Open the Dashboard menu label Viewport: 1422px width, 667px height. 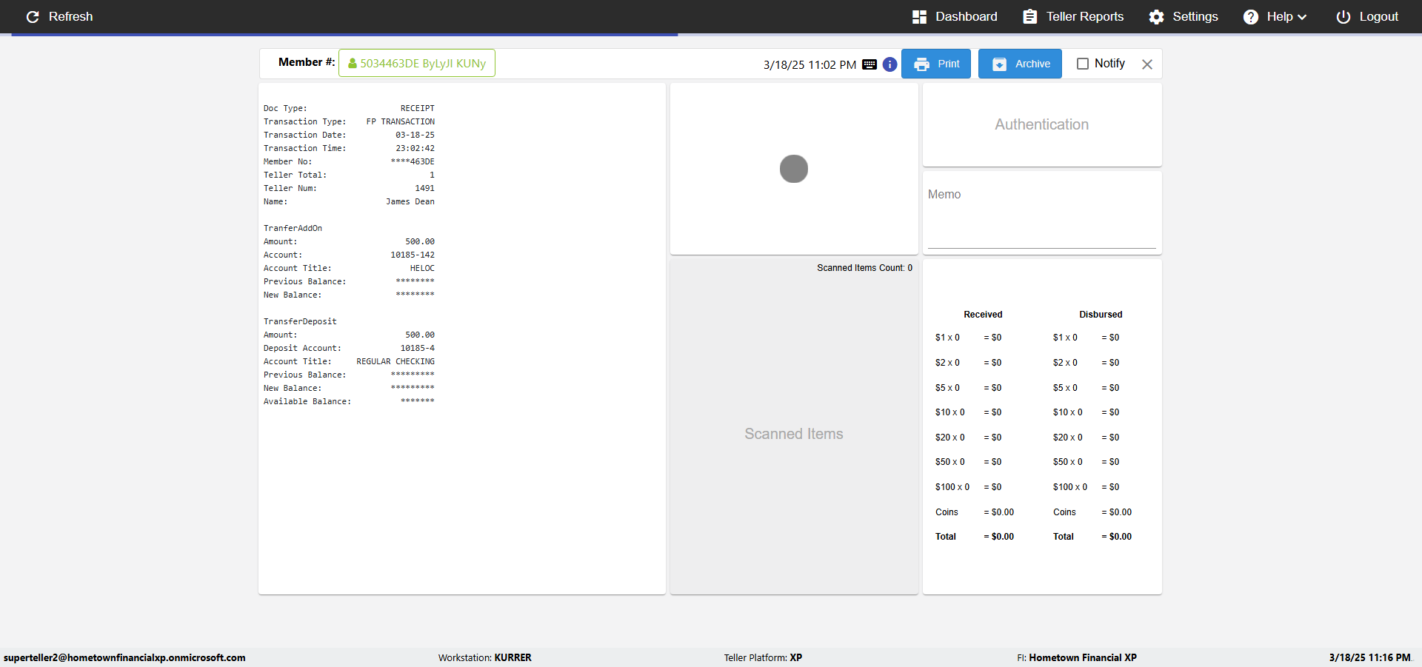coord(966,16)
